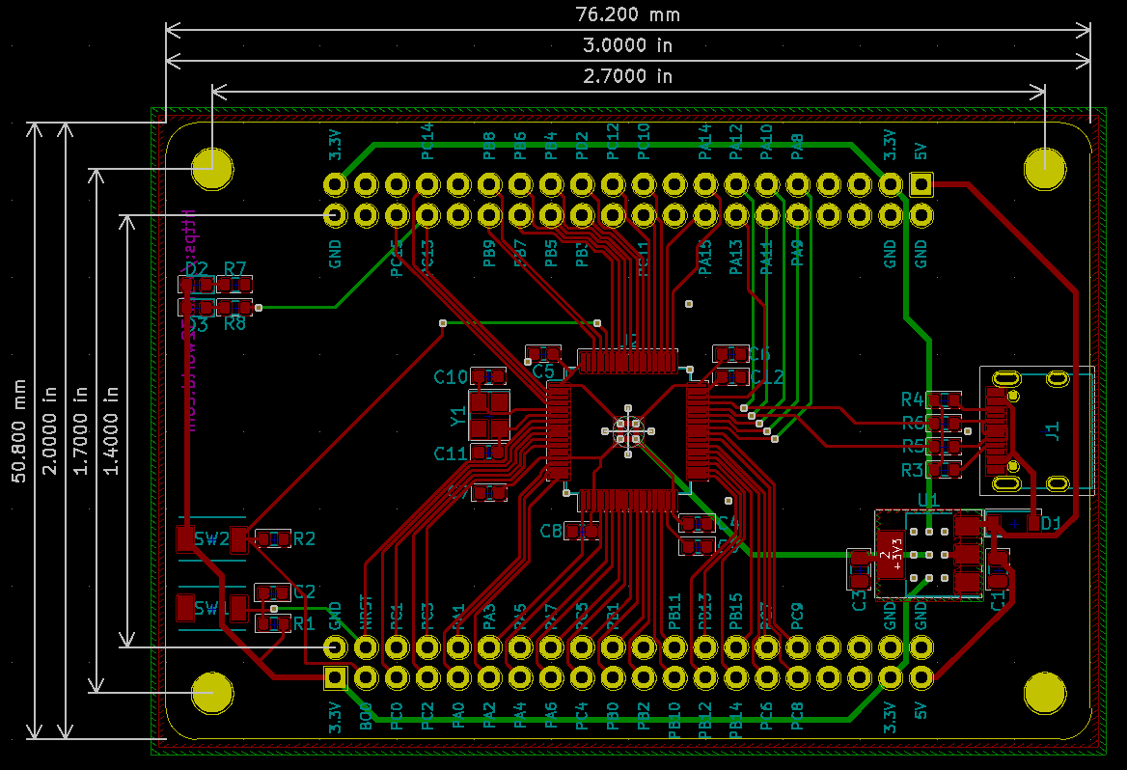1127x770 pixels.
Task: Select the PC12 pin label
Action: (613, 142)
